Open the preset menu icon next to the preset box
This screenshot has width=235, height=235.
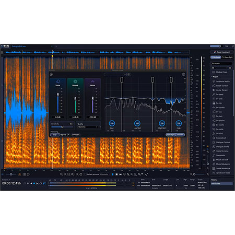coord(128,74)
